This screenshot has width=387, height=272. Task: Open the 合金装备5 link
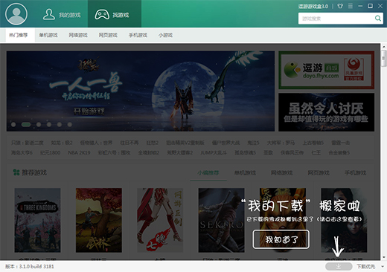pos(339,153)
